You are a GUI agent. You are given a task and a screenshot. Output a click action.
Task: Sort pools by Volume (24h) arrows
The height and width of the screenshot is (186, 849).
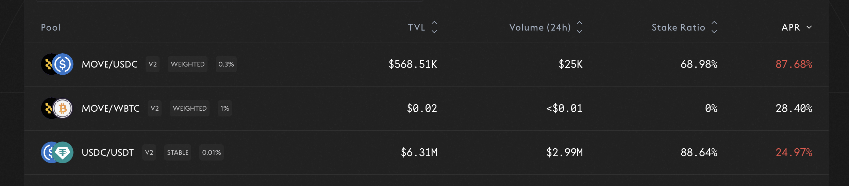tap(580, 27)
